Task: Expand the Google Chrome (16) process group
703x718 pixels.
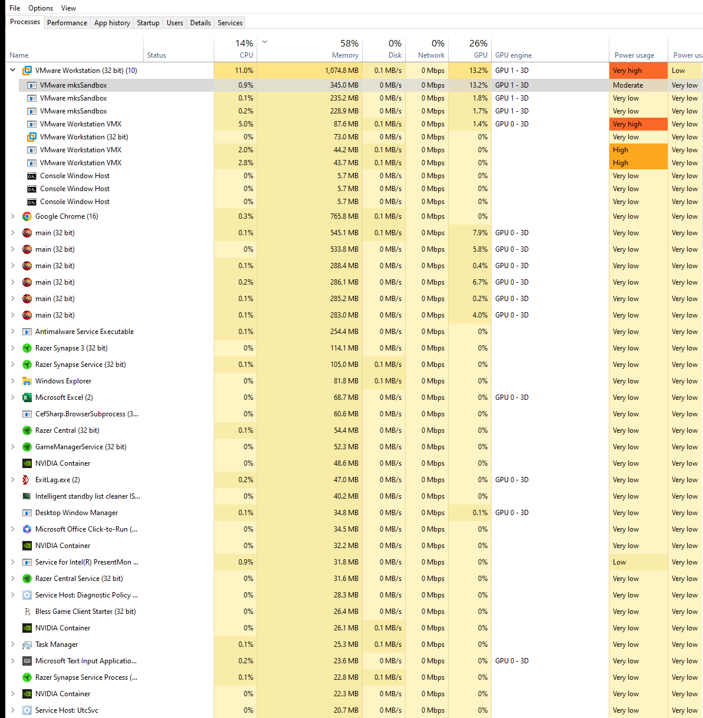Action: [x=12, y=216]
